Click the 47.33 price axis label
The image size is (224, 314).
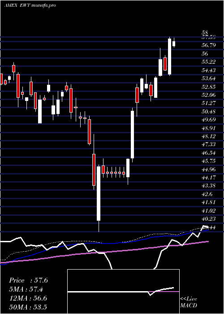point(209,144)
